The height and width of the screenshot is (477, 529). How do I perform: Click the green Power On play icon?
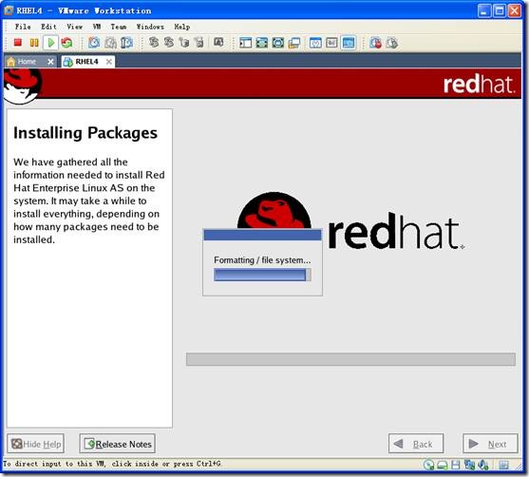click(x=51, y=43)
